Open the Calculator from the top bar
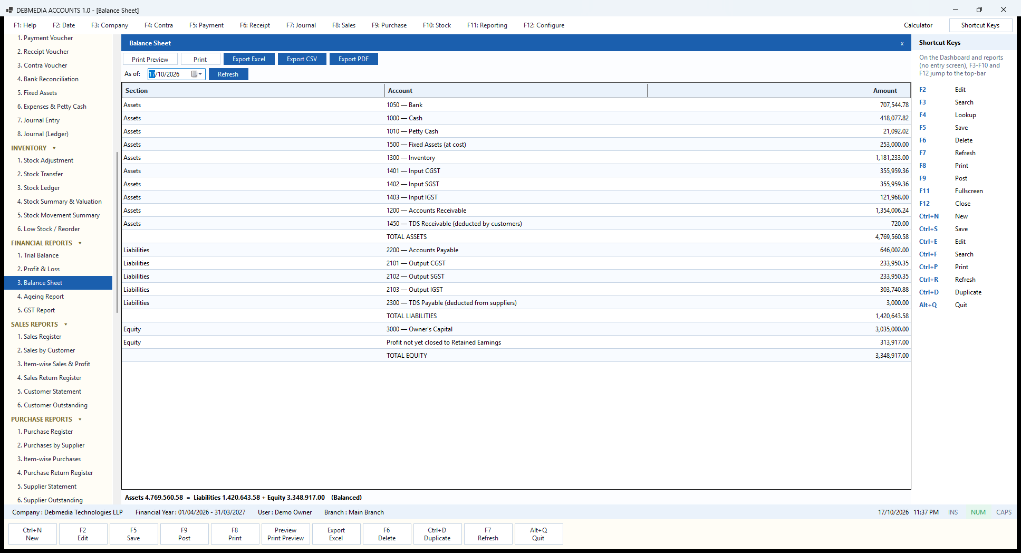Viewport: 1021px width, 553px height. pos(918,25)
